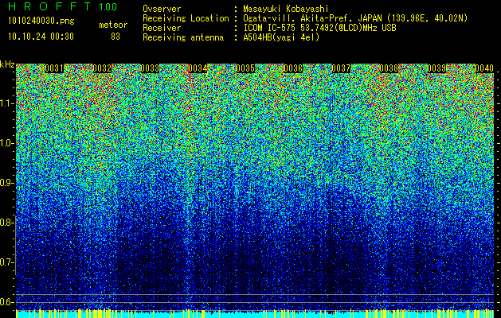Viewport: 501px width, 318px height.
Task: Click the 0038 time marker
Action: (389, 68)
